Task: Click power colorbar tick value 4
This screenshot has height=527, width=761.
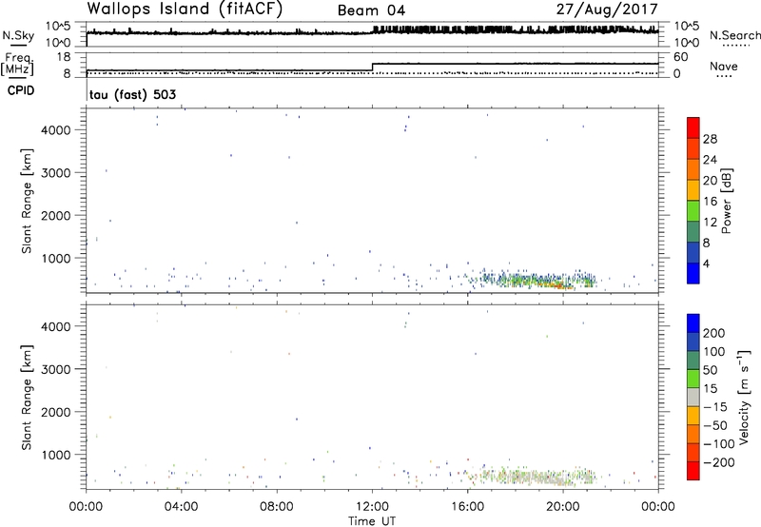Action: (706, 263)
